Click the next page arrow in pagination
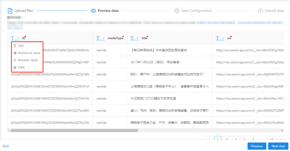The height and width of the screenshot is (151, 290). point(280,139)
